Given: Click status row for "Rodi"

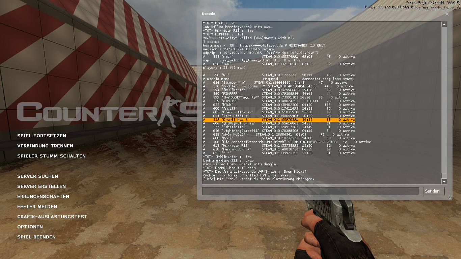Looking at the screenshot, I should coord(279,138).
